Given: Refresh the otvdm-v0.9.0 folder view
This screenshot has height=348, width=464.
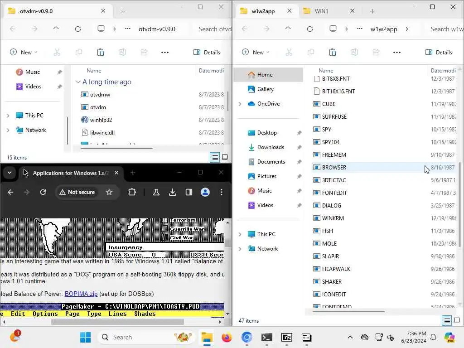Looking at the screenshot, I should point(78,29).
